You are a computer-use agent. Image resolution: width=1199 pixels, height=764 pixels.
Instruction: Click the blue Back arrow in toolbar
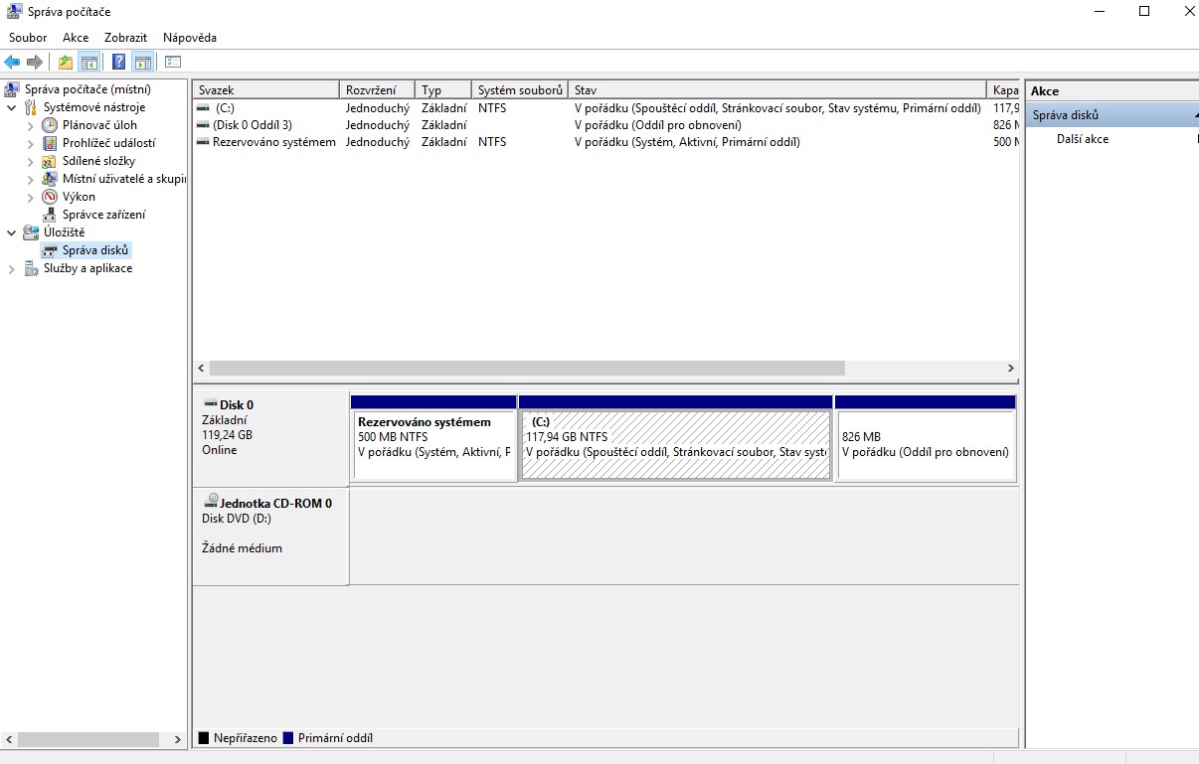pyautogui.click(x=12, y=63)
